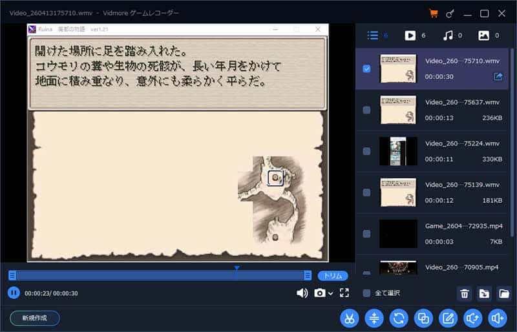Open the circular-arrows file converter tool
The height and width of the screenshot is (332, 517).
point(399,318)
